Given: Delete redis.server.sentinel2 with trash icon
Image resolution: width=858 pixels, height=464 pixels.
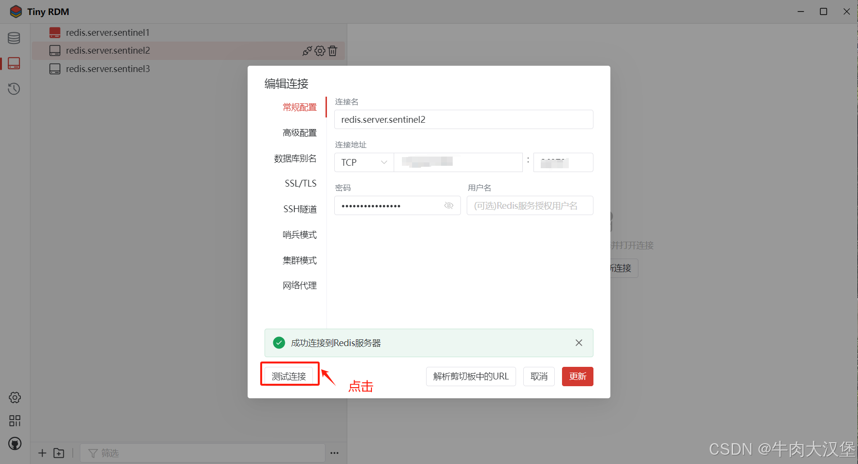Looking at the screenshot, I should tap(333, 51).
